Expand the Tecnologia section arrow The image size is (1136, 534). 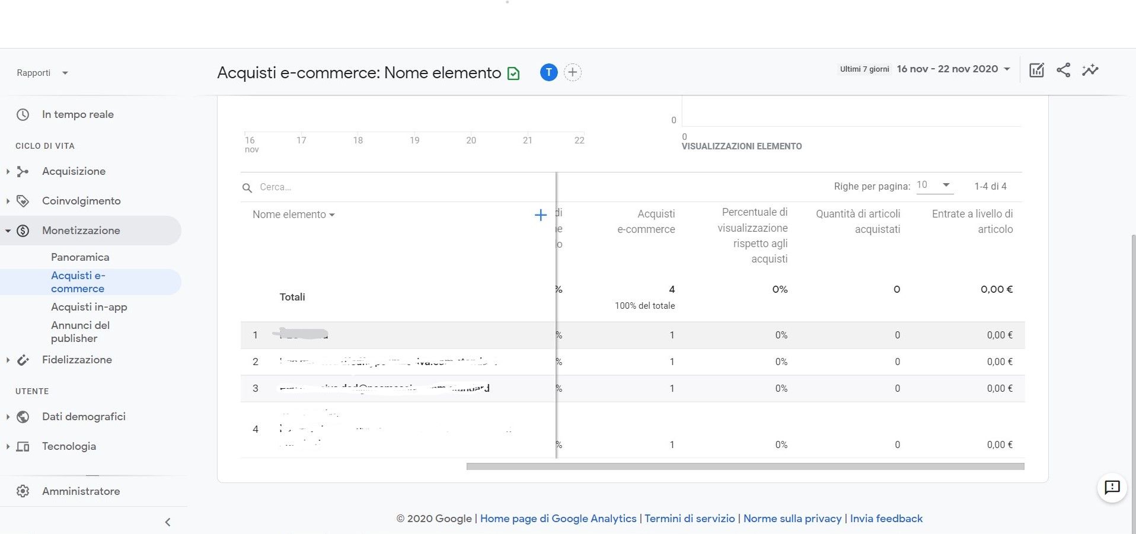8,446
